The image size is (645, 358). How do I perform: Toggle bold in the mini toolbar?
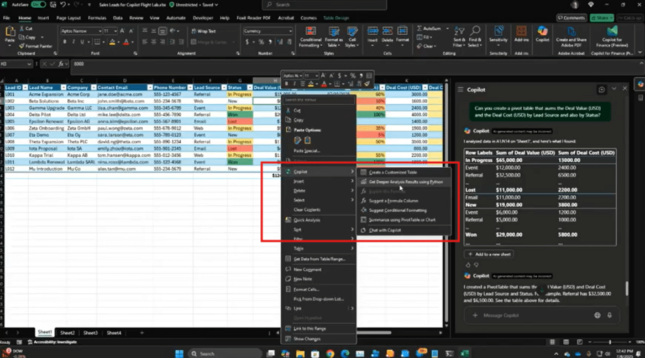tap(287, 84)
